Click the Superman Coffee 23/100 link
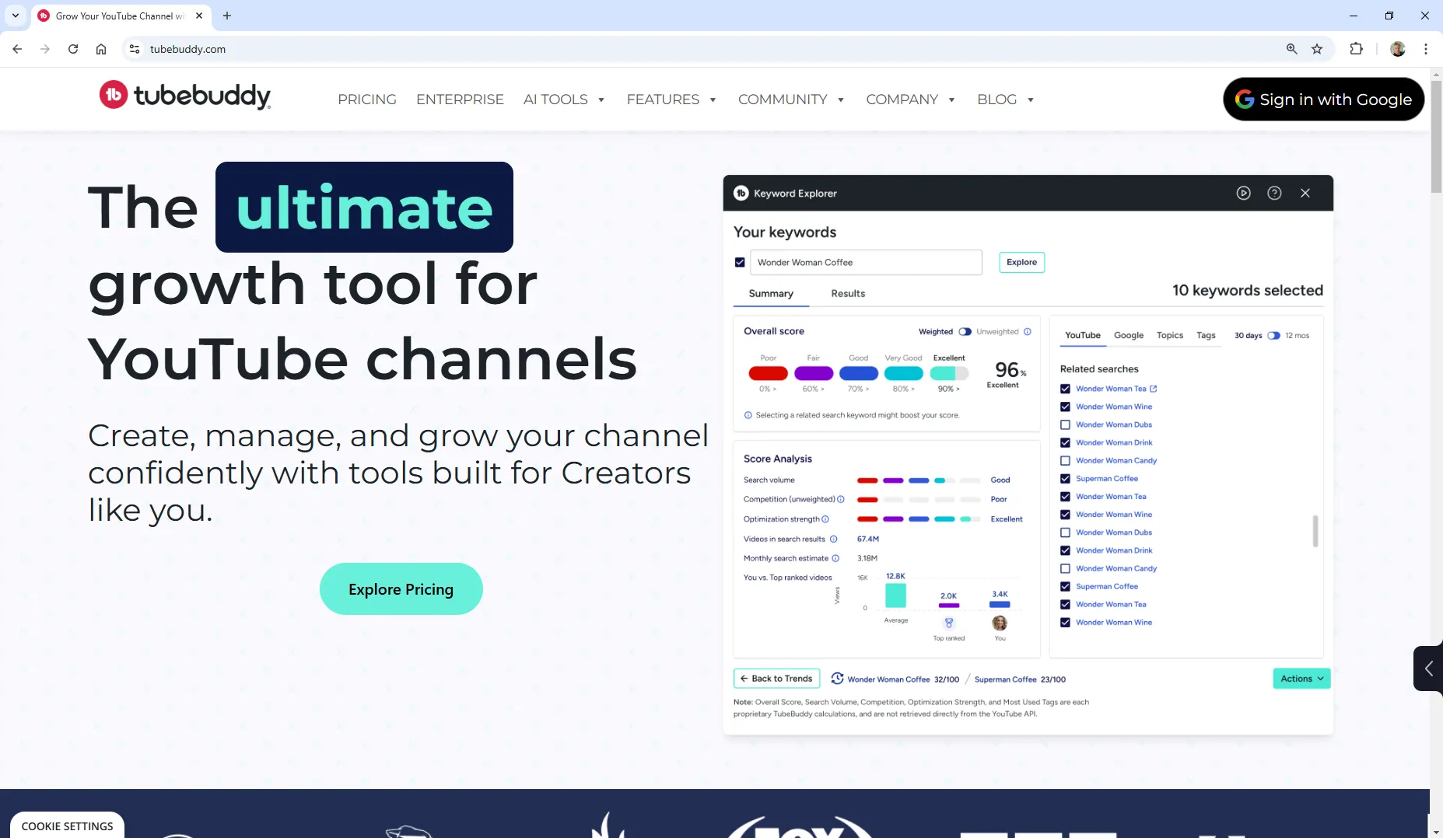Viewport: 1443px width, 838px height. pos(1020,679)
